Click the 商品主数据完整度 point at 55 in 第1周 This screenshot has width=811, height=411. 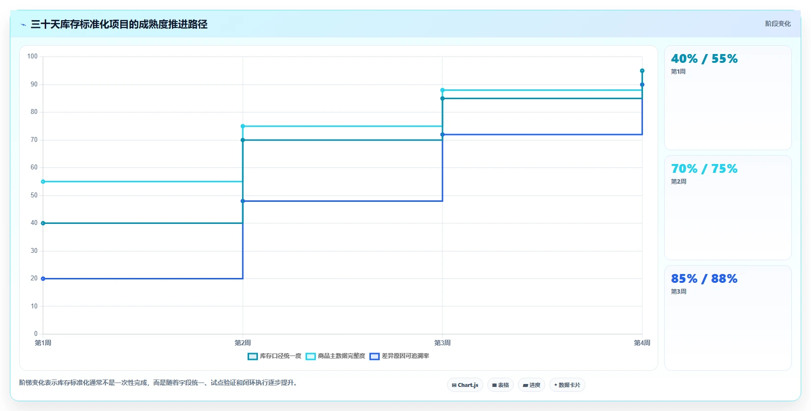click(x=43, y=182)
